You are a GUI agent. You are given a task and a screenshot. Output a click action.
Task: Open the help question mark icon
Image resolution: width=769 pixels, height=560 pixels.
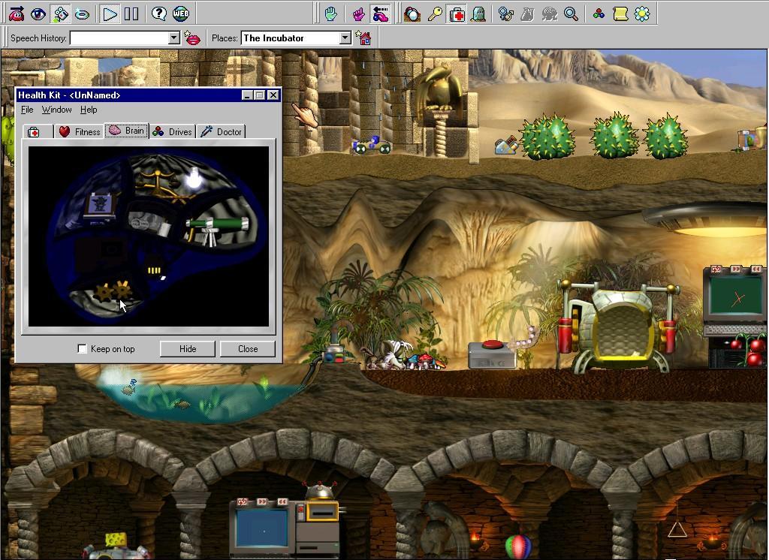click(158, 14)
